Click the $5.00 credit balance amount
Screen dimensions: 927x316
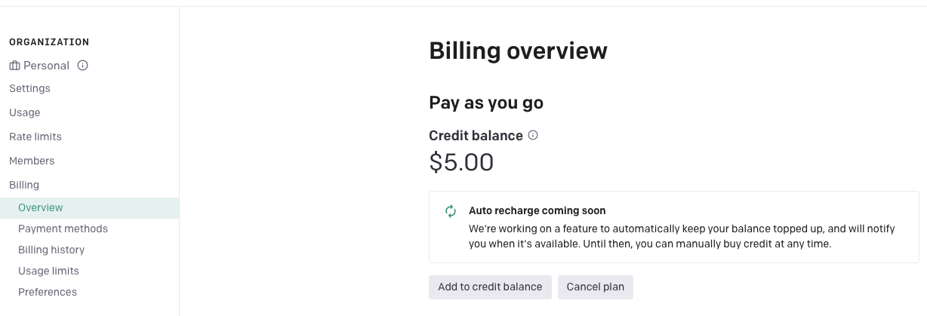coord(461,162)
